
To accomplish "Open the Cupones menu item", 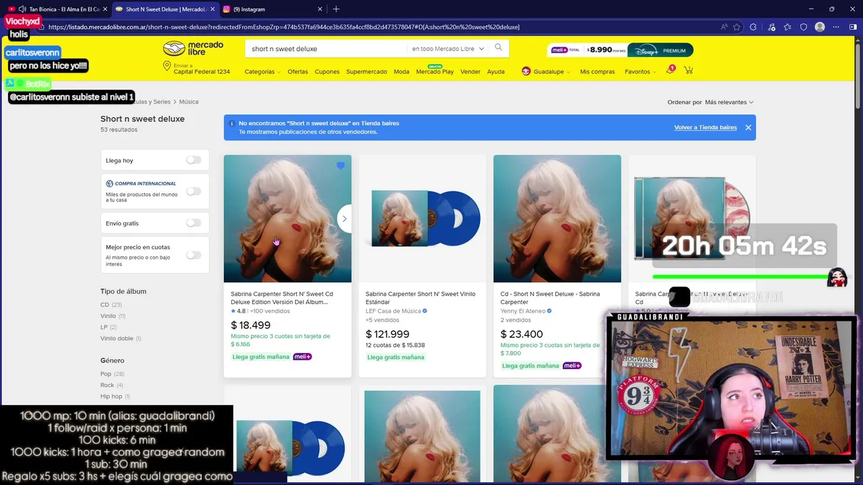I will [327, 71].
